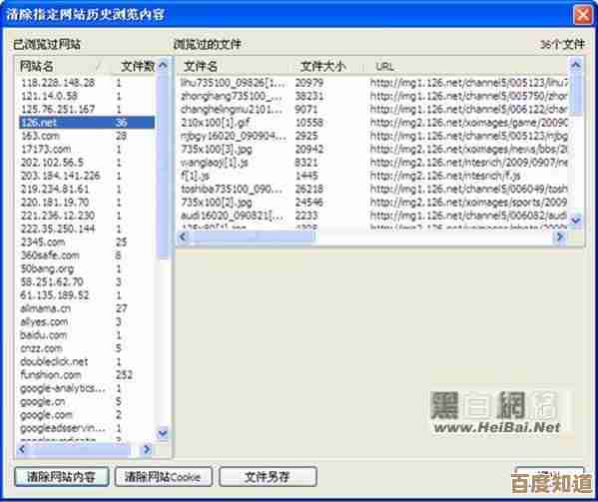598x502 pixels.
Task: Select the google.com website row
Action: tap(87, 415)
